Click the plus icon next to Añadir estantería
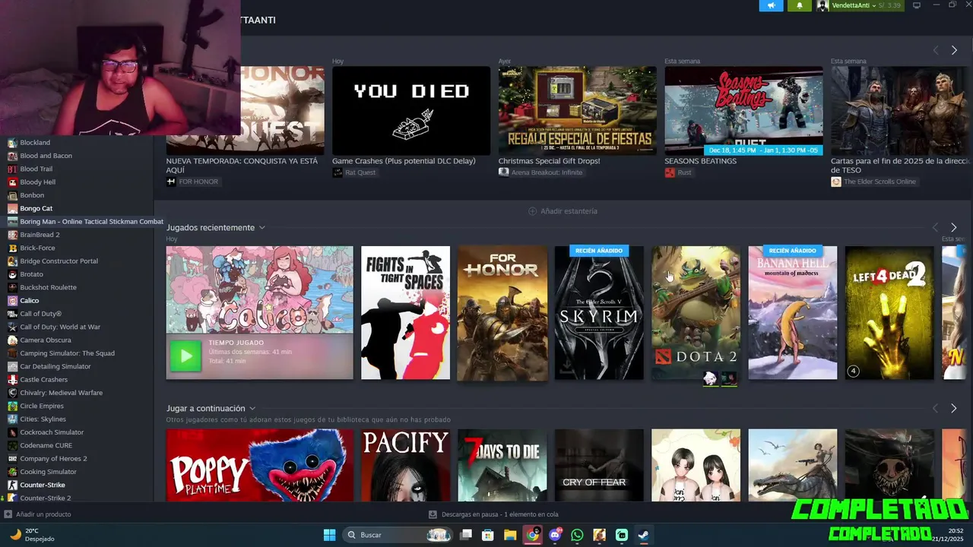The width and height of the screenshot is (973, 547). coord(532,211)
